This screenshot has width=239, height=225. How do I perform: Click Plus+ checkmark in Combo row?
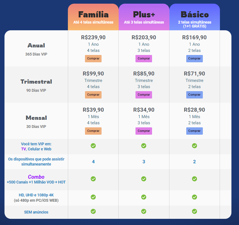pos(144,179)
